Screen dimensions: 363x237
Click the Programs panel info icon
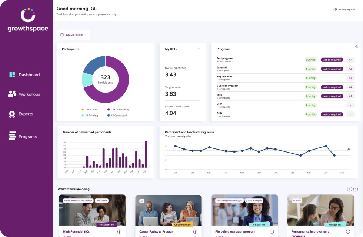pyautogui.click(x=356, y=47)
